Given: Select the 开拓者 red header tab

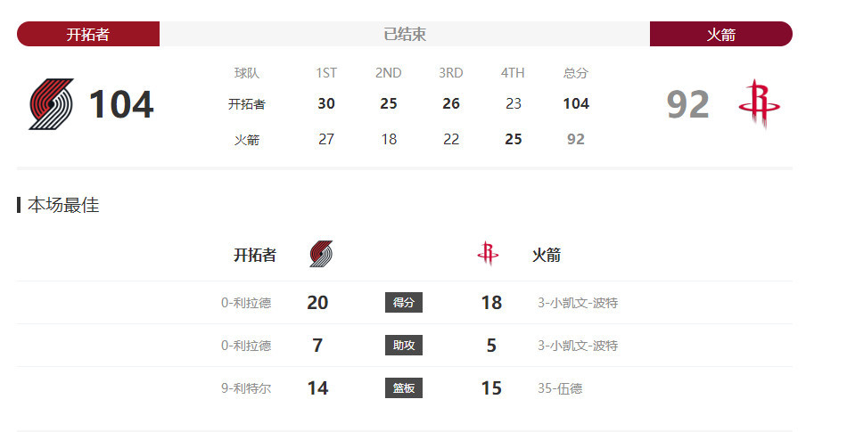Looking at the screenshot, I should tap(88, 34).
